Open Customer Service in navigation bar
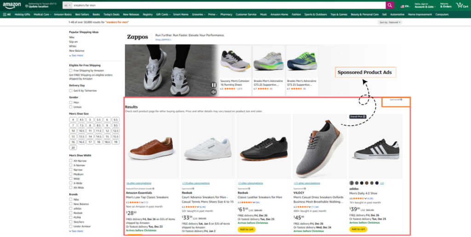The image size is (471, 237). pos(246,14)
